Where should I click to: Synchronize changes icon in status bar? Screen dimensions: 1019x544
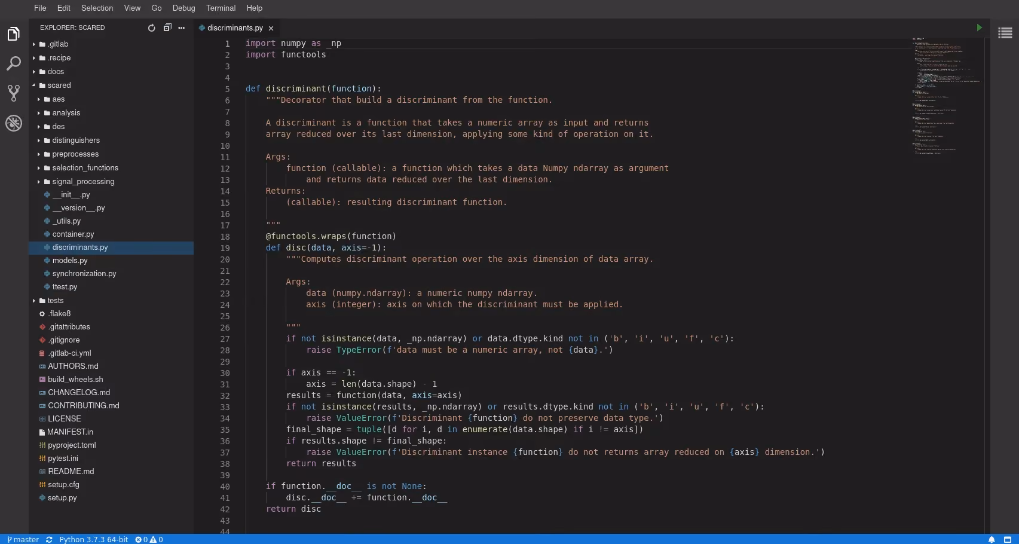click(49, 539)
